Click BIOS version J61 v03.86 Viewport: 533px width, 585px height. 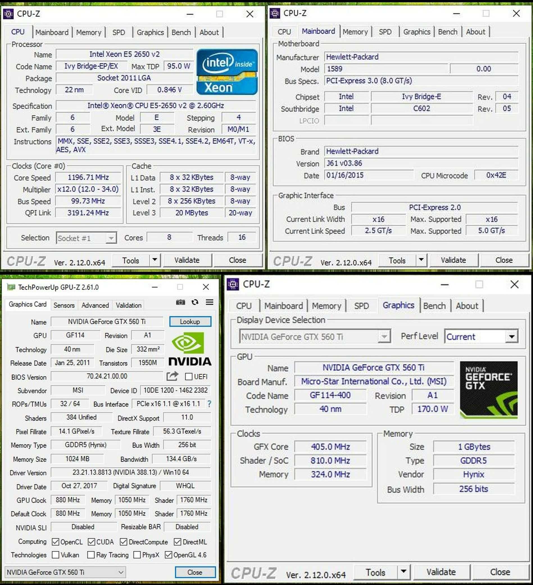pyautogui.click(x=421, y=163)
